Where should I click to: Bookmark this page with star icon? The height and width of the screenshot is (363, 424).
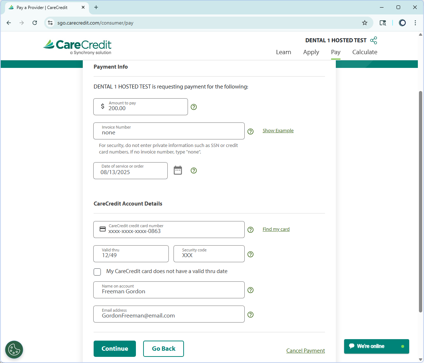[365, 23]
